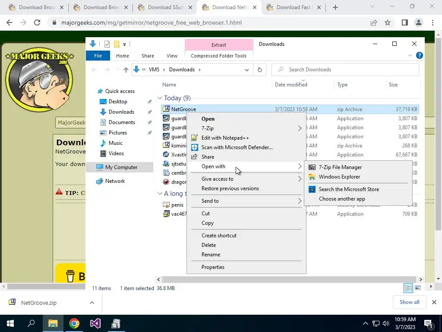442x332 pixels.
Task: Bookmark this page with star icon
Action: (388, 22)
